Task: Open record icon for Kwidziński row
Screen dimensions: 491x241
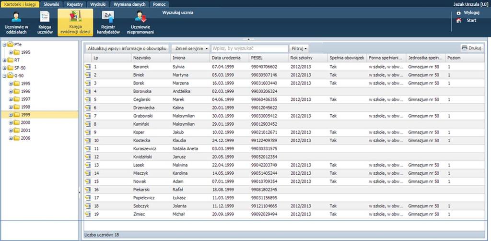Action: [x=88, y=157]
